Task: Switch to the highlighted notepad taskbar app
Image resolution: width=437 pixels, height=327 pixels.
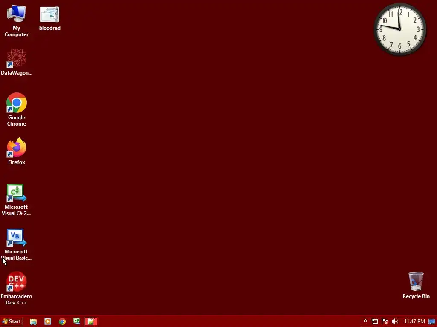Action: (91, 322)
